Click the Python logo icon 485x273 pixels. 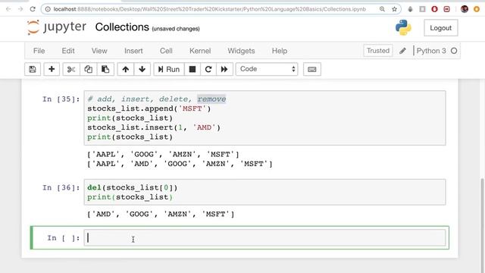pyautogui.click(x=403, y=27)
